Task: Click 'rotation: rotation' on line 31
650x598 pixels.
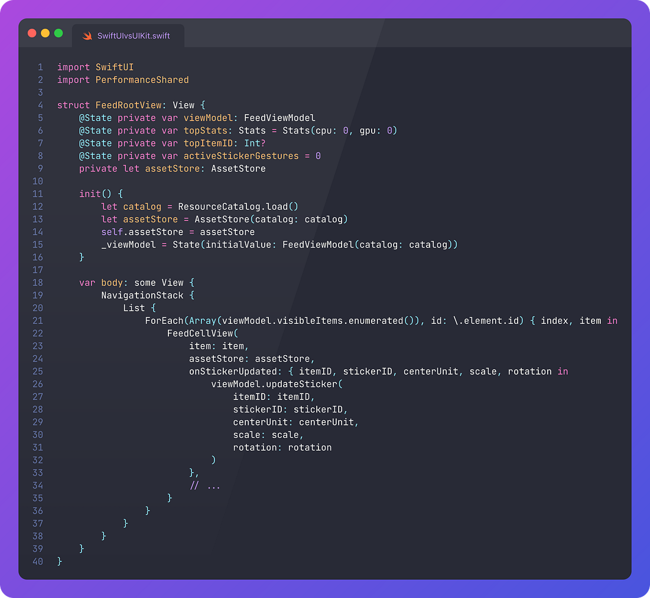Action: pyautogui.click(x=282, y=447)
